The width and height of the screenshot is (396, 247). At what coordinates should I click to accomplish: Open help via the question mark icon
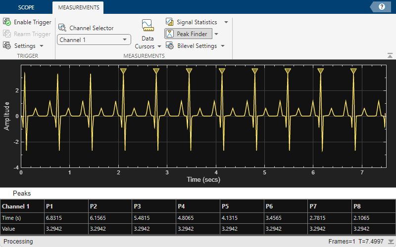coord(382,7)
